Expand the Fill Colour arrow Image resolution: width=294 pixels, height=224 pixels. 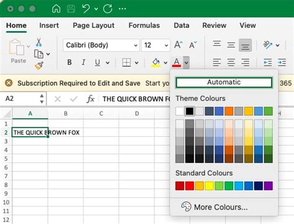[x=166, y=62]
